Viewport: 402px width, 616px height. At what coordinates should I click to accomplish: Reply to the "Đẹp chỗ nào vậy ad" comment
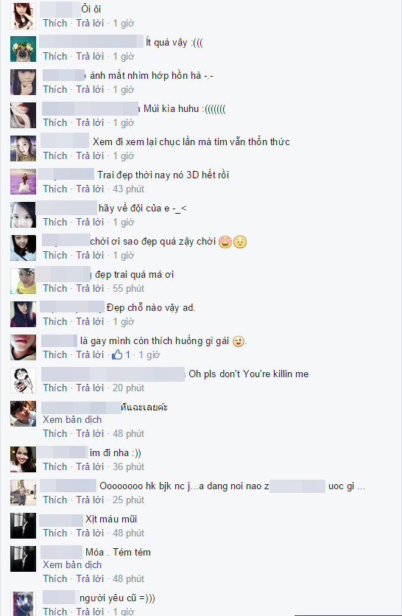click(x=90, y=321)
